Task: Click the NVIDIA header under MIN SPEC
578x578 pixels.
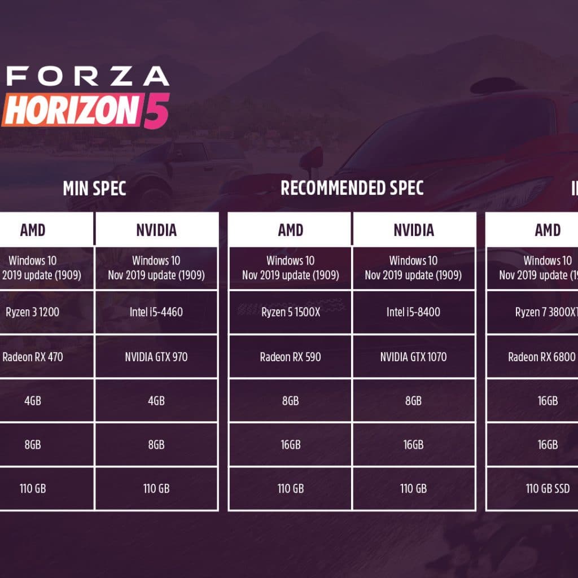Action: coord(156,230)
